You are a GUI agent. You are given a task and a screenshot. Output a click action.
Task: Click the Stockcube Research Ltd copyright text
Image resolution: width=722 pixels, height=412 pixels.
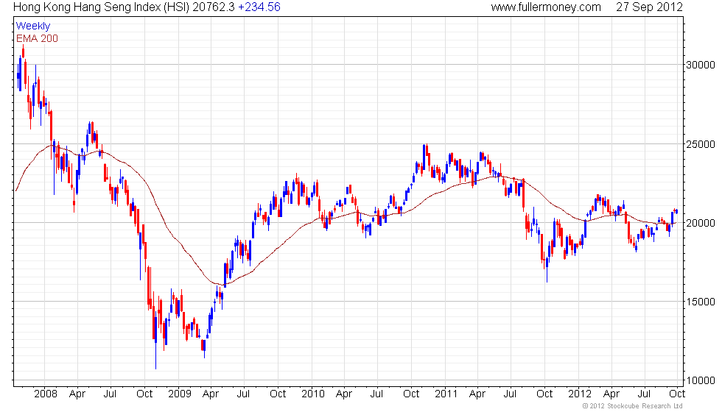(x=632, y=406)
